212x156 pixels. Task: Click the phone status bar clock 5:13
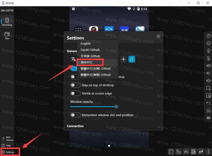(144, 9)
